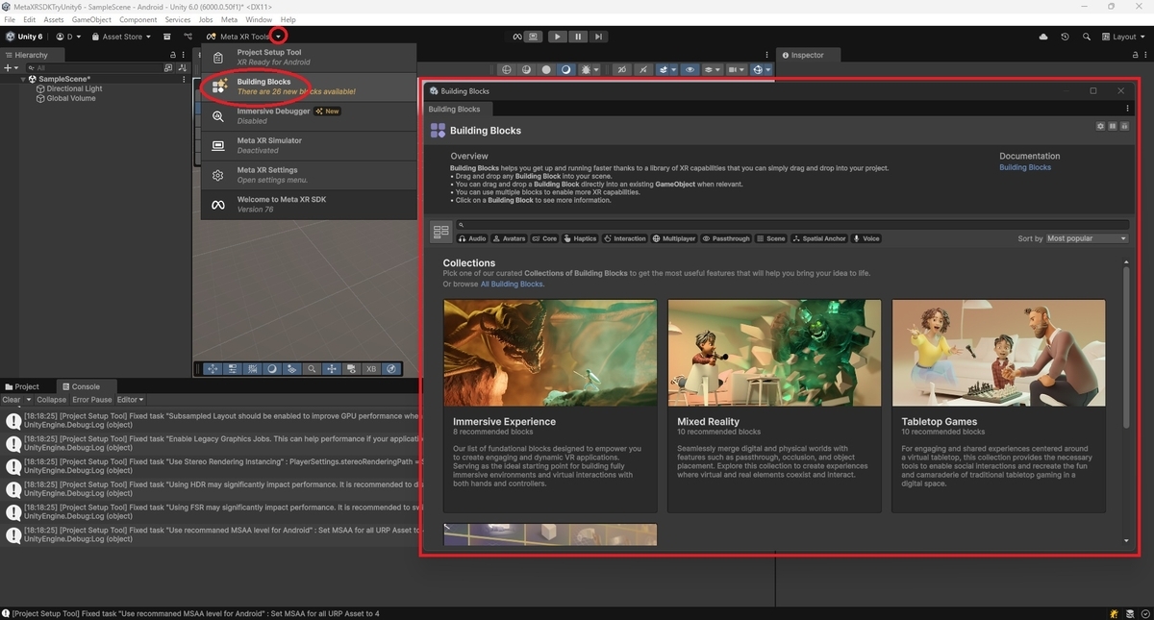This screenshot has height=620, width=1154.
Task: Open the scene camera settings button
Action: tap(737, 69)
